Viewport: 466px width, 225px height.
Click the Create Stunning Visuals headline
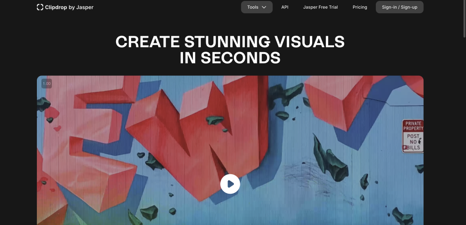230,42
